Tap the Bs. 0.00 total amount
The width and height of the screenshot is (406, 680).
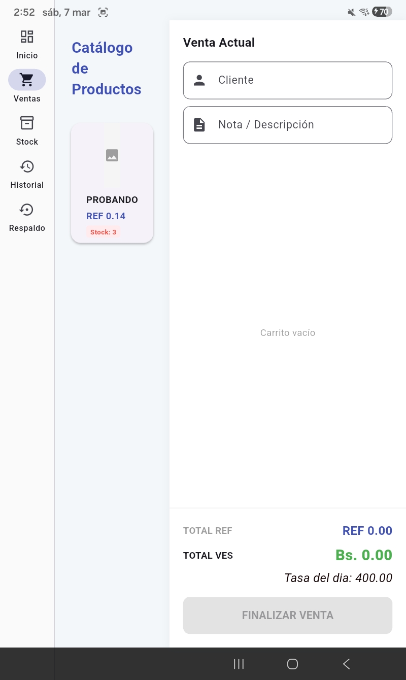(363, 555)
